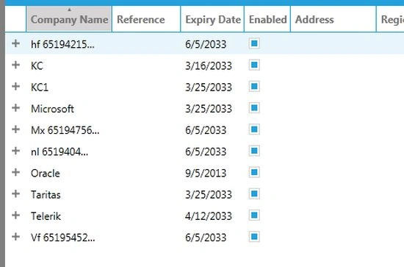Sort by Enabled column header

(x=267, y=19)
